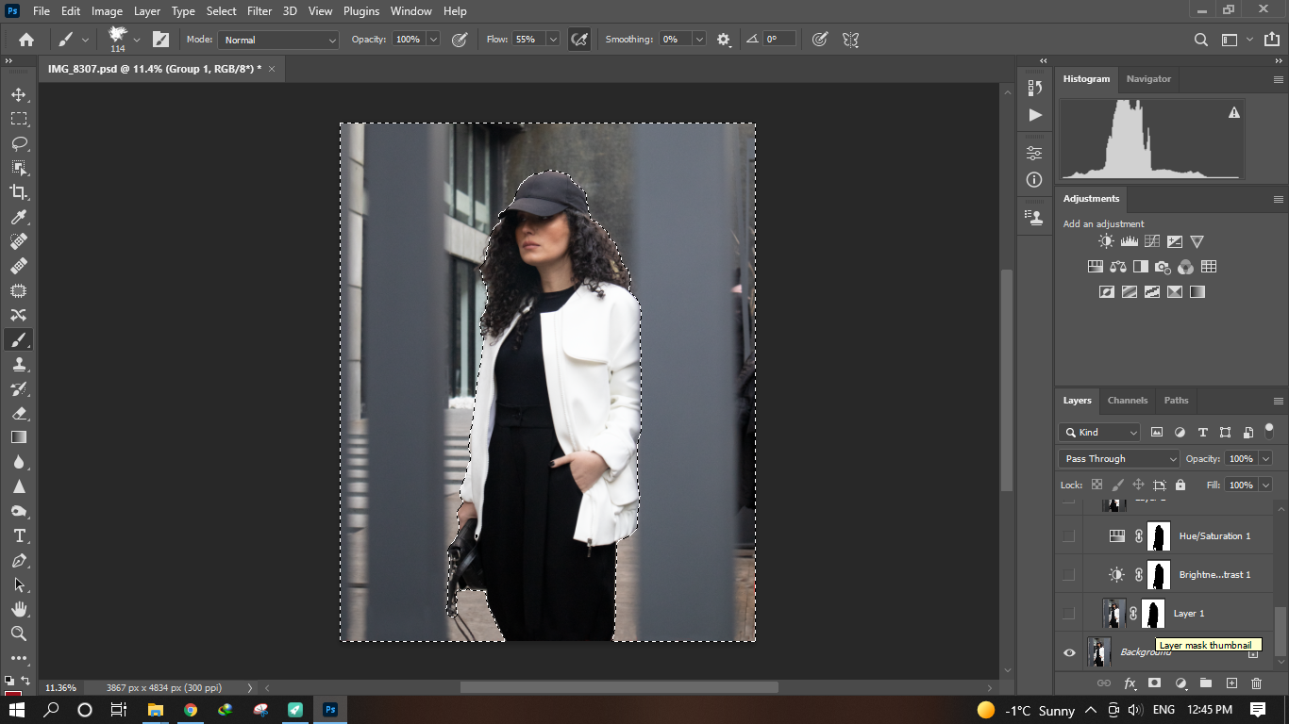Select the Move tool
This screenshot has height=724, width=1289.
click(19, 94)
